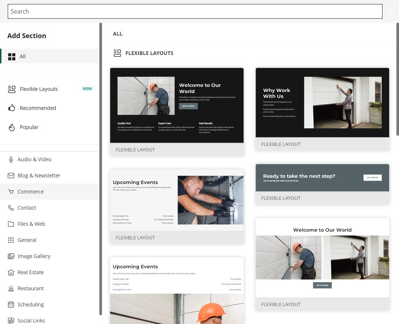Click the All grid icon in sidebar
The image size is (399, 324).
(12, 57)
